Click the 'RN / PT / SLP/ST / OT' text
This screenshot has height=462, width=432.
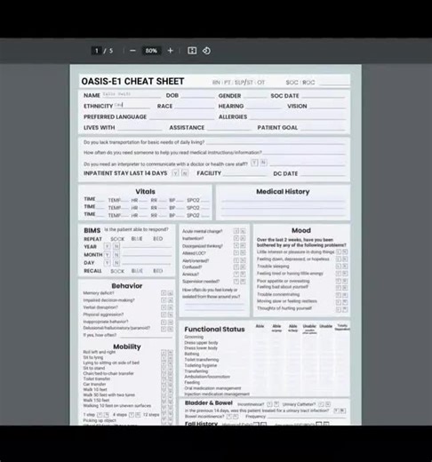[x=238, y=83]
